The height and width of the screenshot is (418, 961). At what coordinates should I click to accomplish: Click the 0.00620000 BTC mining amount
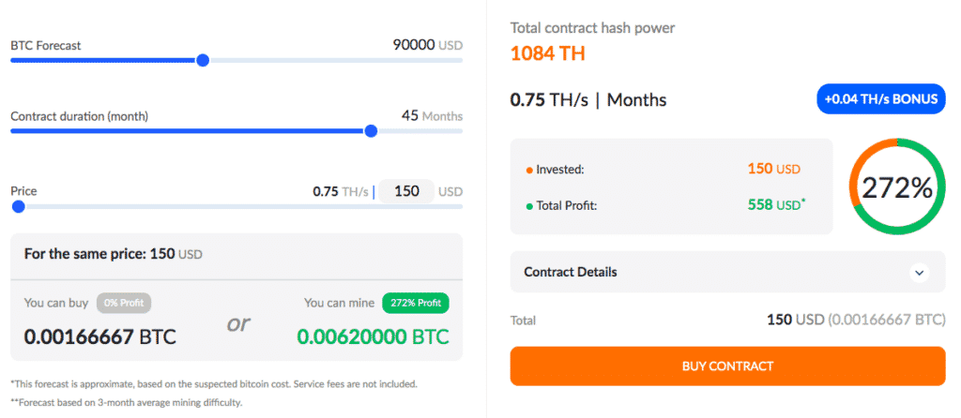(373, 336)
